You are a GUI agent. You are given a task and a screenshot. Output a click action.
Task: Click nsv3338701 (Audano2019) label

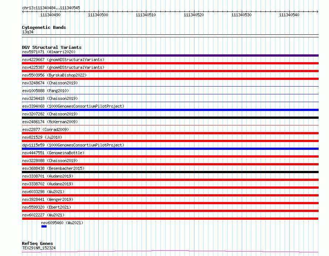point(48,176)
